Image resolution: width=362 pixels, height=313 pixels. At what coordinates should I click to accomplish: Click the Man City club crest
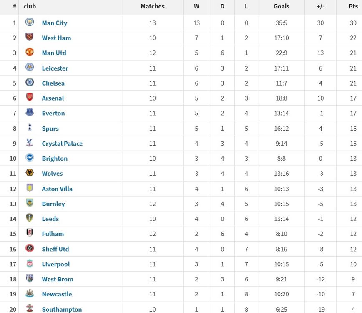click(x=30, y=23)
